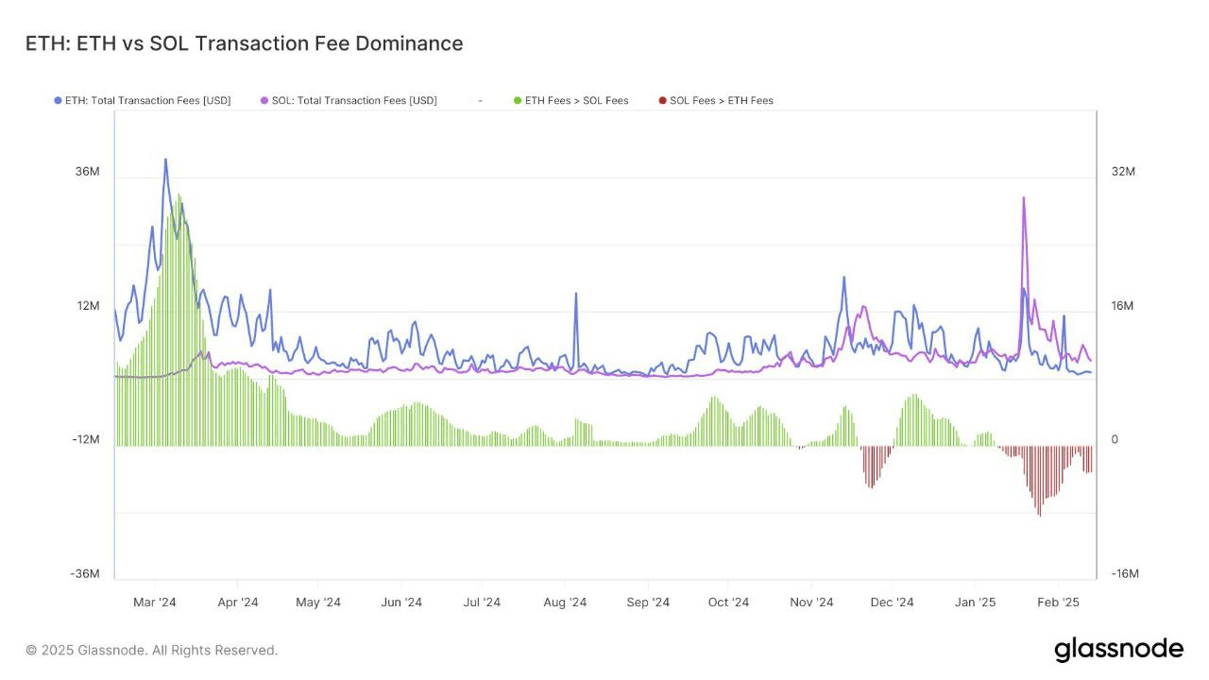Click the Aug '24 axis label
Viewport: 1209px width, 680px height.
566,602
